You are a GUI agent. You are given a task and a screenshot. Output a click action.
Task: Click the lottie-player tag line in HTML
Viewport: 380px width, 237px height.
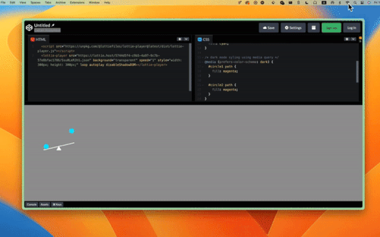110,60
